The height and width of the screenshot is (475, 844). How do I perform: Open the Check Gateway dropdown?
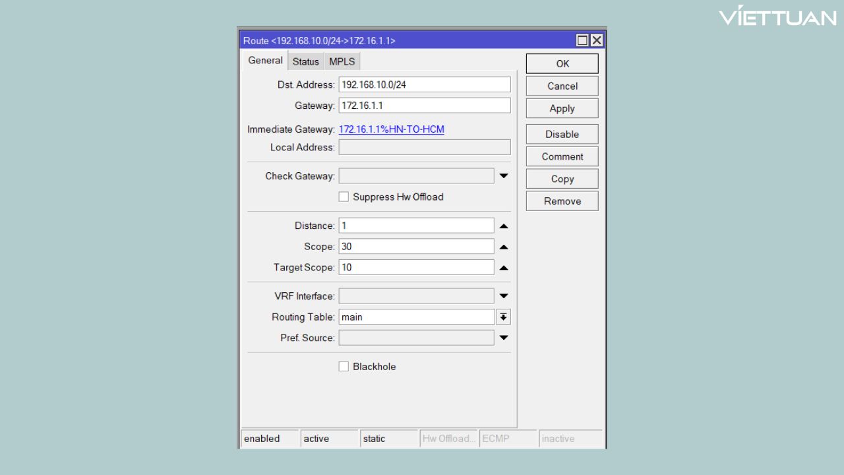coord(503,175)
